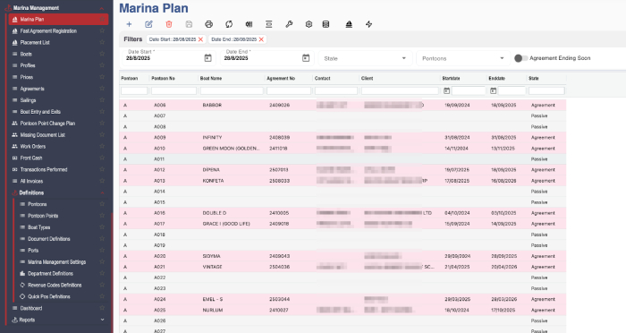Select the boat name INFINITY cell
The height and width of the screenshot is (333, 626).
click(212, 138)
